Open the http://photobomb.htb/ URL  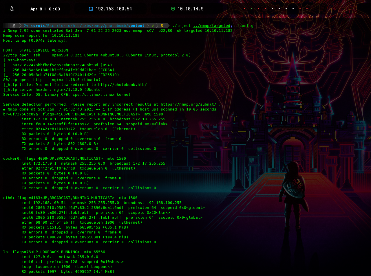[122, 85]
